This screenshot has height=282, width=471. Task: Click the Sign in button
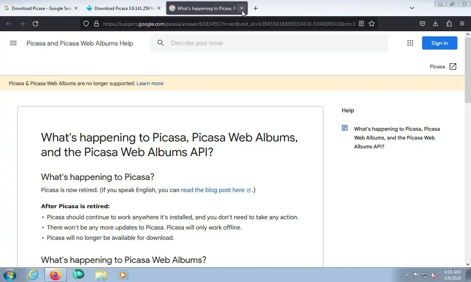pos(440,43)
